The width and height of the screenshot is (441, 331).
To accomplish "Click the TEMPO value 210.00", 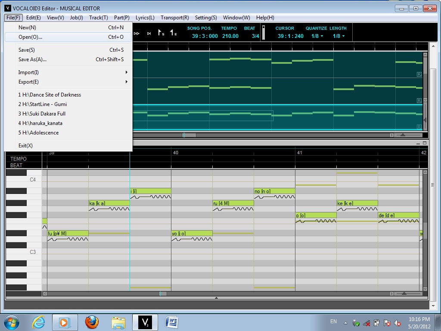I will pos(230,36).
